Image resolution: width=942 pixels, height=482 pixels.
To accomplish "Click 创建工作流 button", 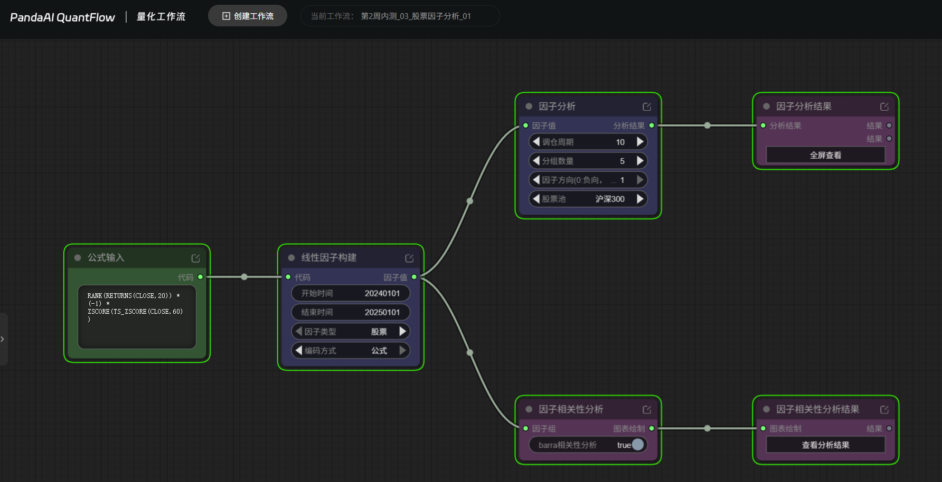I will click(248, 16).
